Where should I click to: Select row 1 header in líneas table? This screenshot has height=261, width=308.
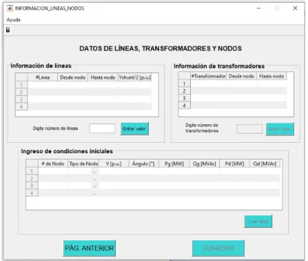pyautogui.click(x=21, y=85)
